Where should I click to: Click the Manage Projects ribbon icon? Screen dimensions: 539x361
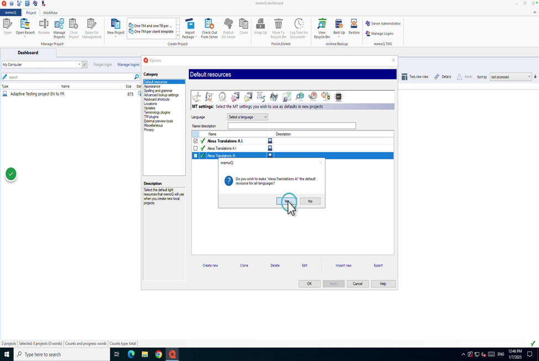[x=59, y=28]
